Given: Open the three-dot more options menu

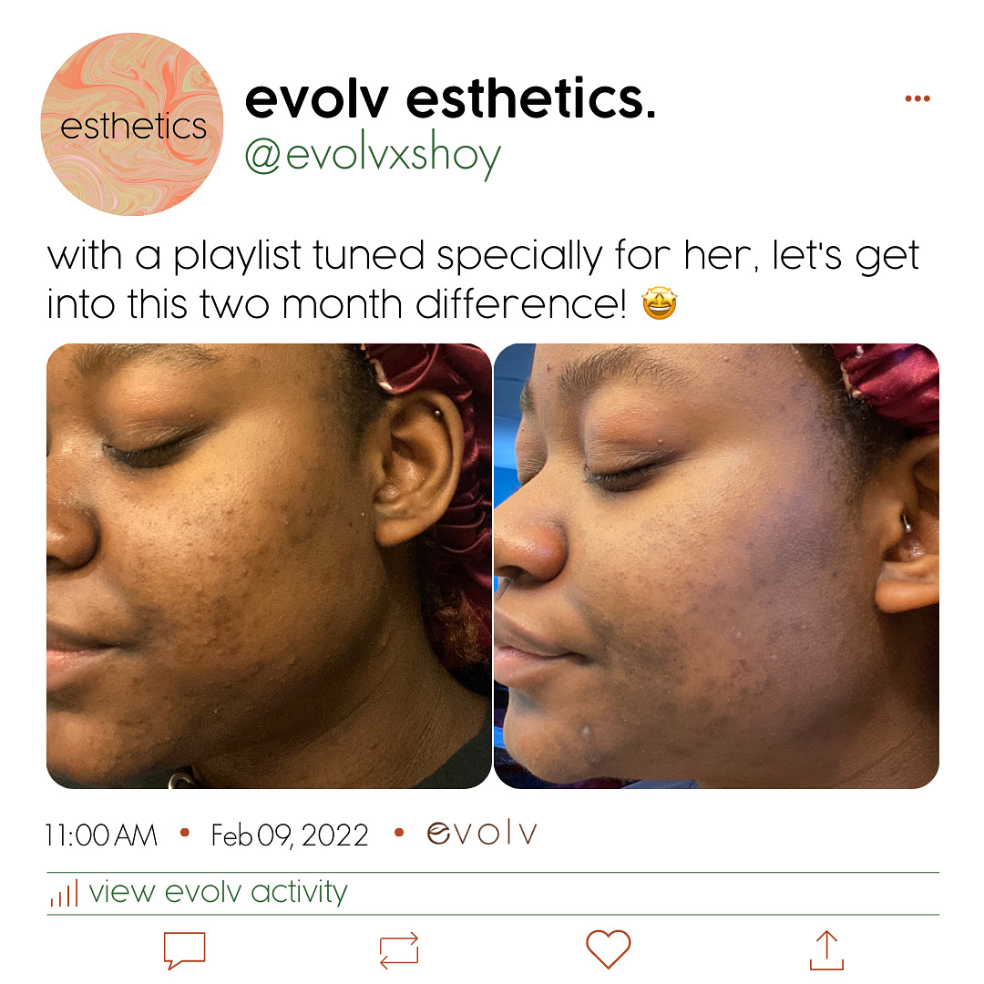Looking at the screenshot, I should tap(917, 98).
